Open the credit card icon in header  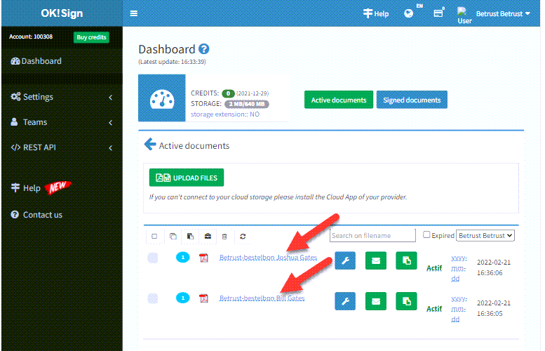click(x=438, y=13)
